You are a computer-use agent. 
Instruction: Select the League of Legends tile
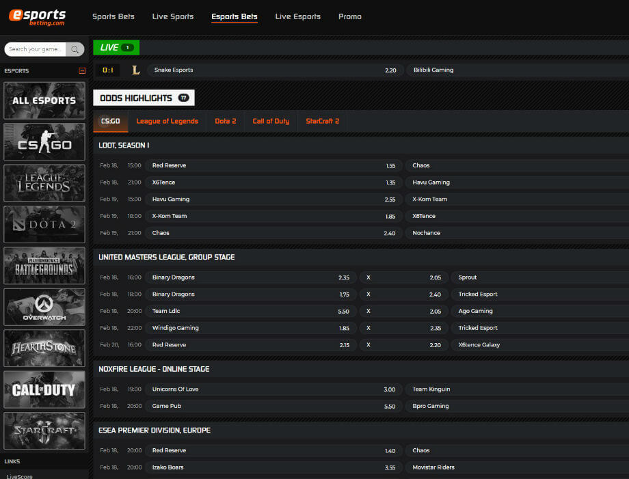44,183
